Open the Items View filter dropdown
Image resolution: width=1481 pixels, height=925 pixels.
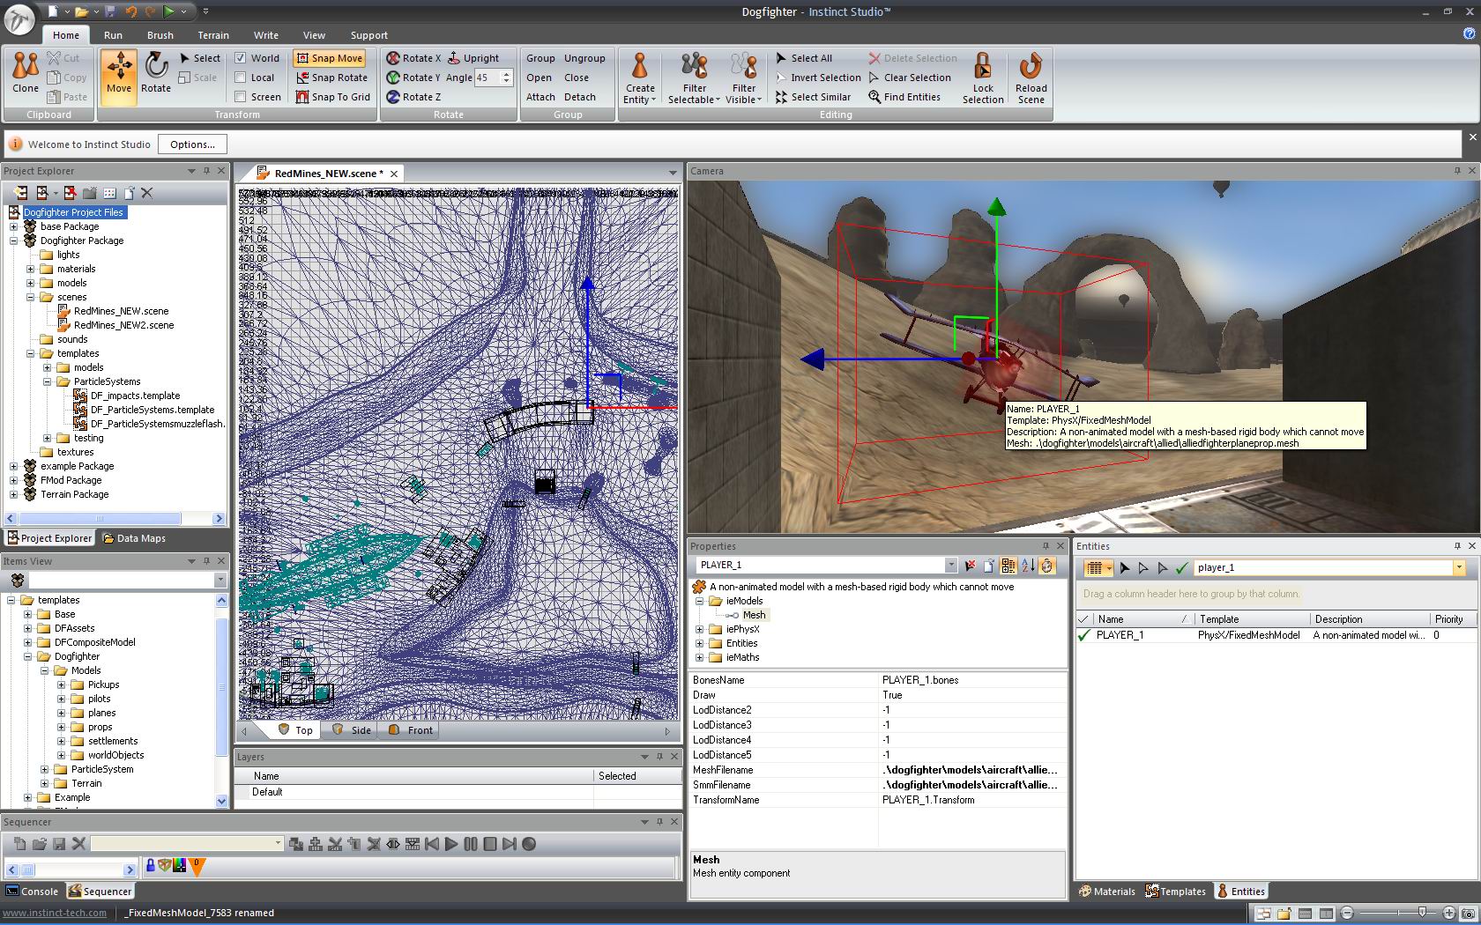coord(220,580)
